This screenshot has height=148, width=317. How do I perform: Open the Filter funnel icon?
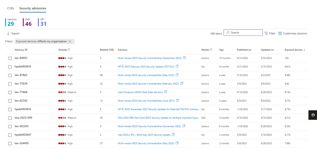[x=266, y=34]
